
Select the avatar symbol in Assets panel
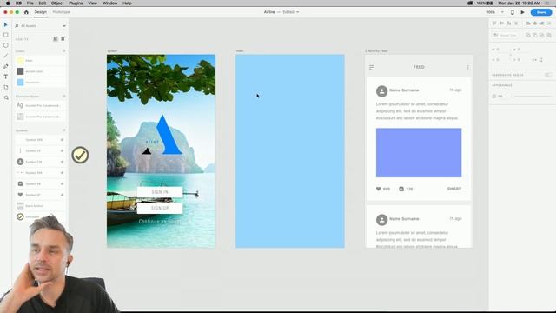point(20,162)
